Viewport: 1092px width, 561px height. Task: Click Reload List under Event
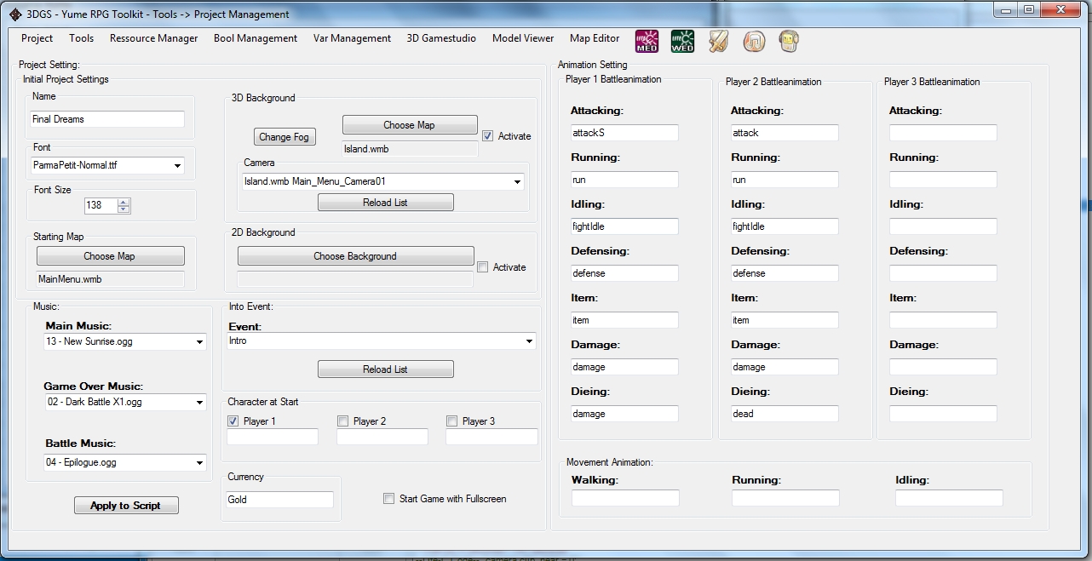pos(385,369)
